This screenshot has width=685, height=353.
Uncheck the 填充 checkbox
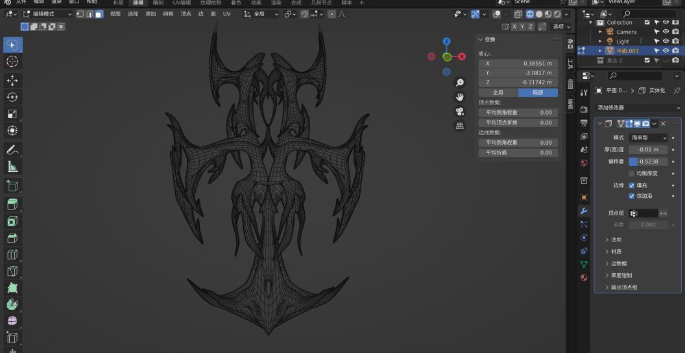632,185
